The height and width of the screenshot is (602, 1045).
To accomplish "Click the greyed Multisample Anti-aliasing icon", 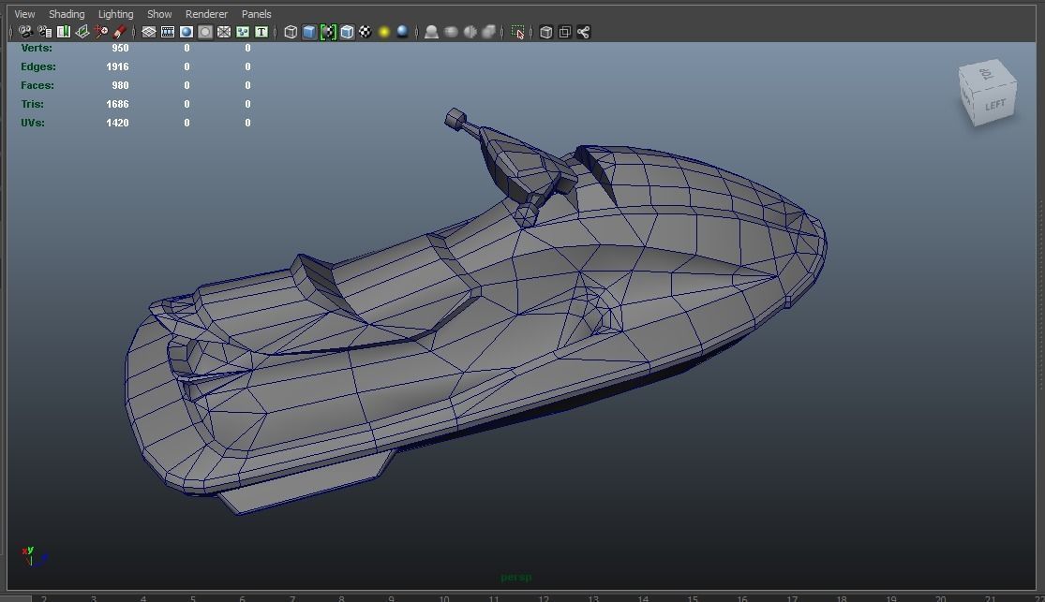I will pos(488,32).
